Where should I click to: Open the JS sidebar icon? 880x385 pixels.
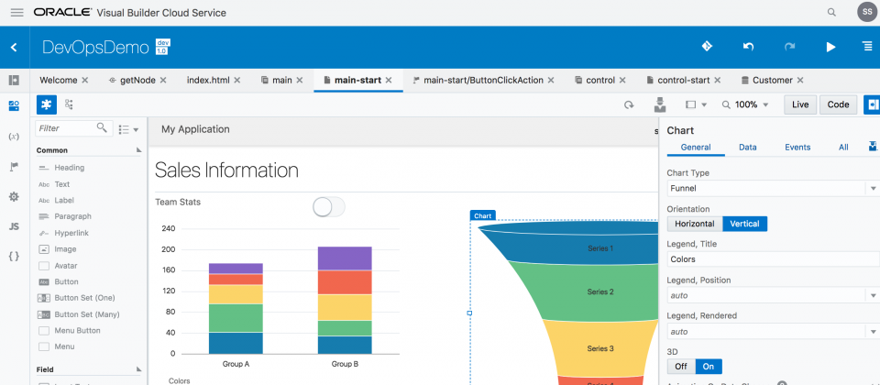click(14, 226)
